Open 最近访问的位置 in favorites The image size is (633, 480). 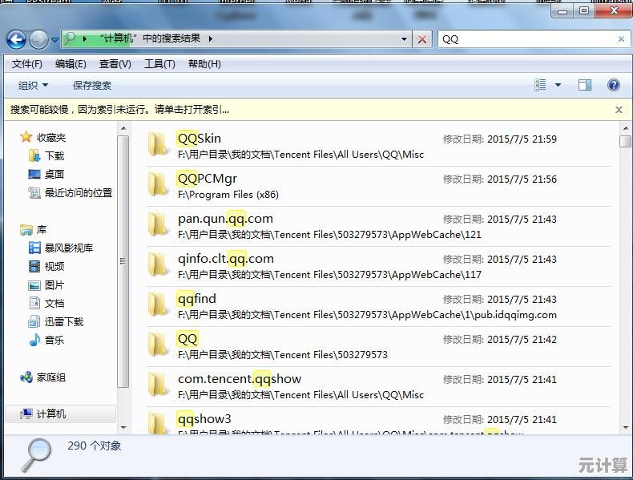pos(79,193)
